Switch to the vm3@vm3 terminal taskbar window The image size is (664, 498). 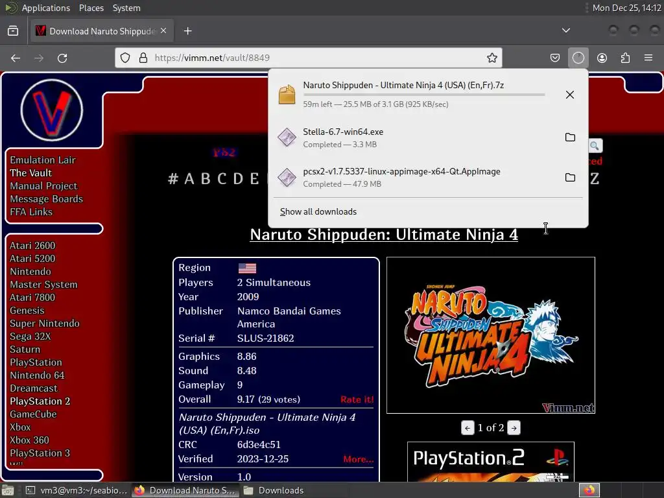(77, 490)
